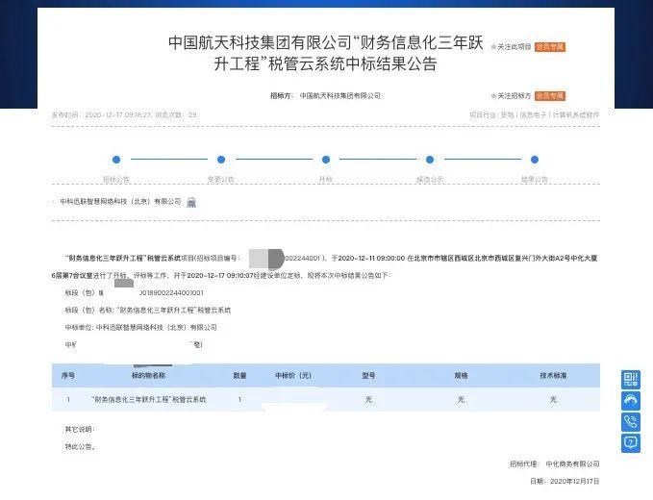Click 日期 2020年12月17日 text

pyautogui.click(x=565, y=482)
